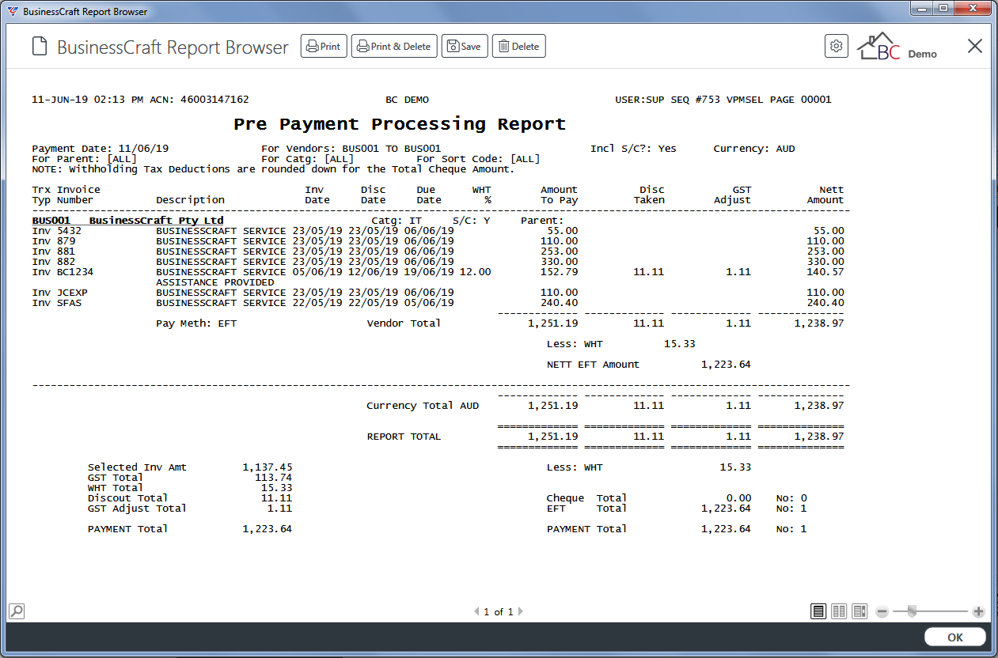The width and height of the screenshot is (998, 658).
Task: Click 'Incl S/C?: Yes' text
Action: pos(633,149)
